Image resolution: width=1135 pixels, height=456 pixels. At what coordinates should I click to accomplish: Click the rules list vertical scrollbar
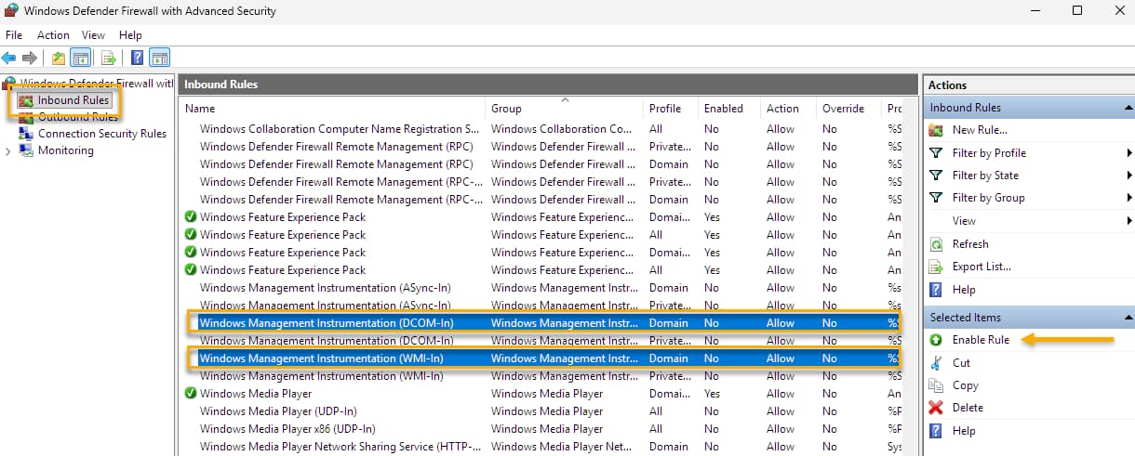tap(912, 279)
